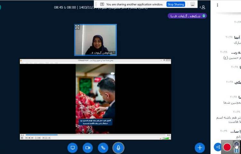Expand the user list toggle chevron
241x154 pixels.
pyautogui.click(x=200, y=7)
